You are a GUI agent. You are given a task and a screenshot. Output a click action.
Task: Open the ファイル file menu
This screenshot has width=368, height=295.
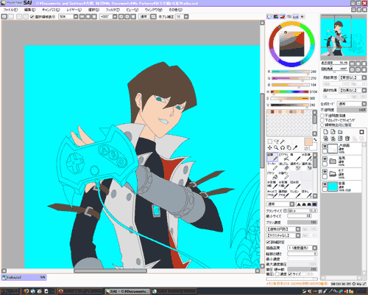10,10
